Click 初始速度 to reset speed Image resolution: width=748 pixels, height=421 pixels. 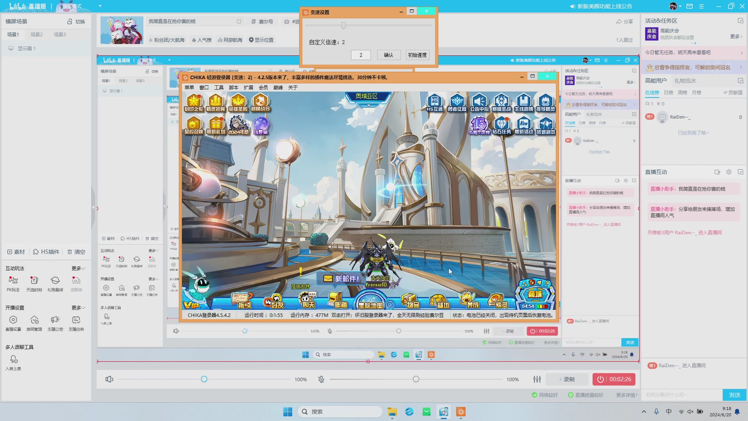click(x=417, y=55)
